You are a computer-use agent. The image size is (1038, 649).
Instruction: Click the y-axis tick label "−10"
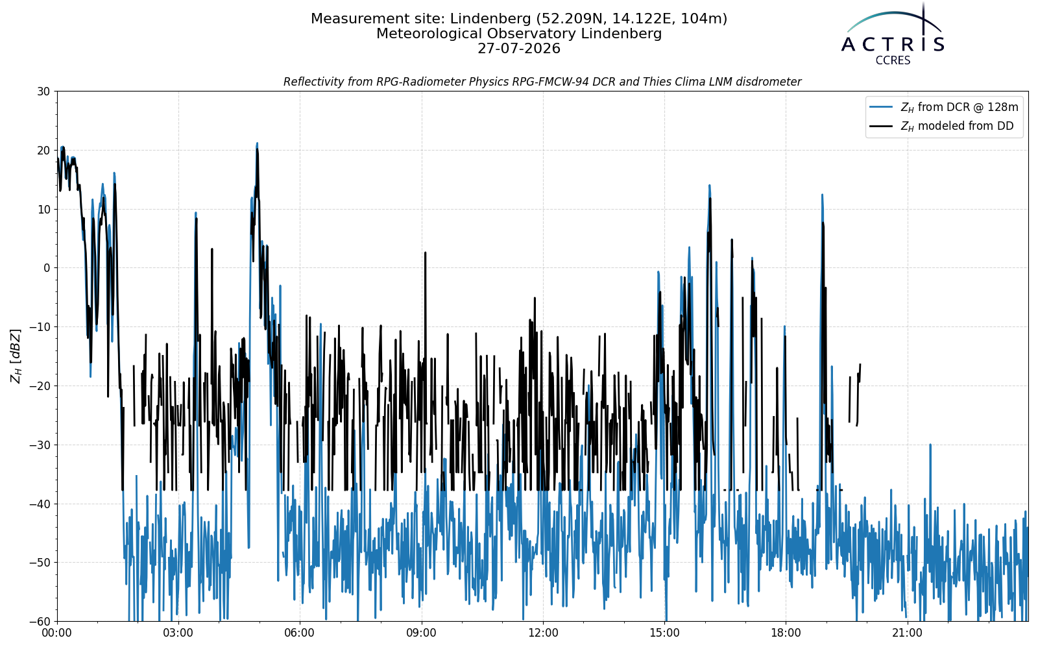click(39, 327)
